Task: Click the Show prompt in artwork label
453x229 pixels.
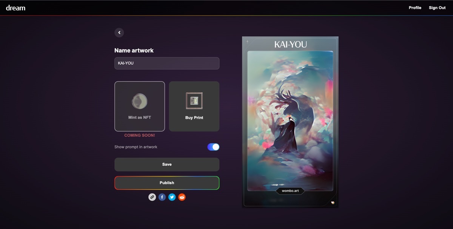Action: pyautogui.click(x=136, y=147)
